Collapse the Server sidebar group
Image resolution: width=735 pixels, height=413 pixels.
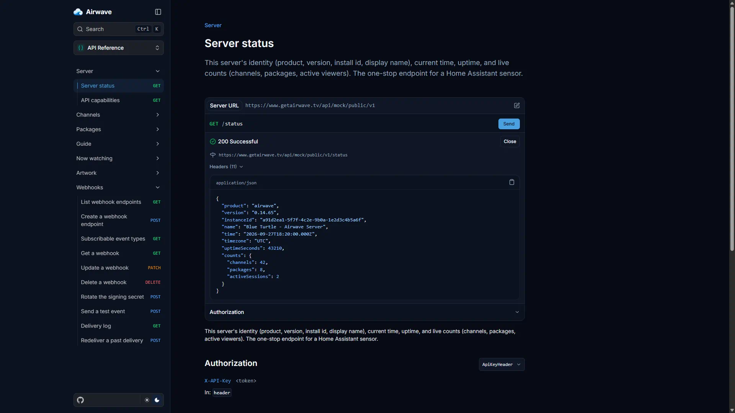(x=119, y=71)
